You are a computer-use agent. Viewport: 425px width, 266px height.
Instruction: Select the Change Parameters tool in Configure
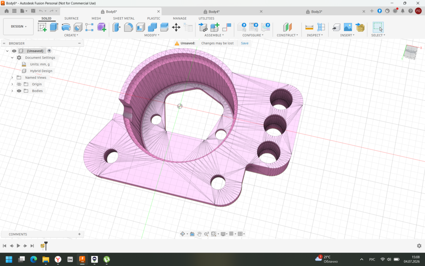(x=254, y=27)
